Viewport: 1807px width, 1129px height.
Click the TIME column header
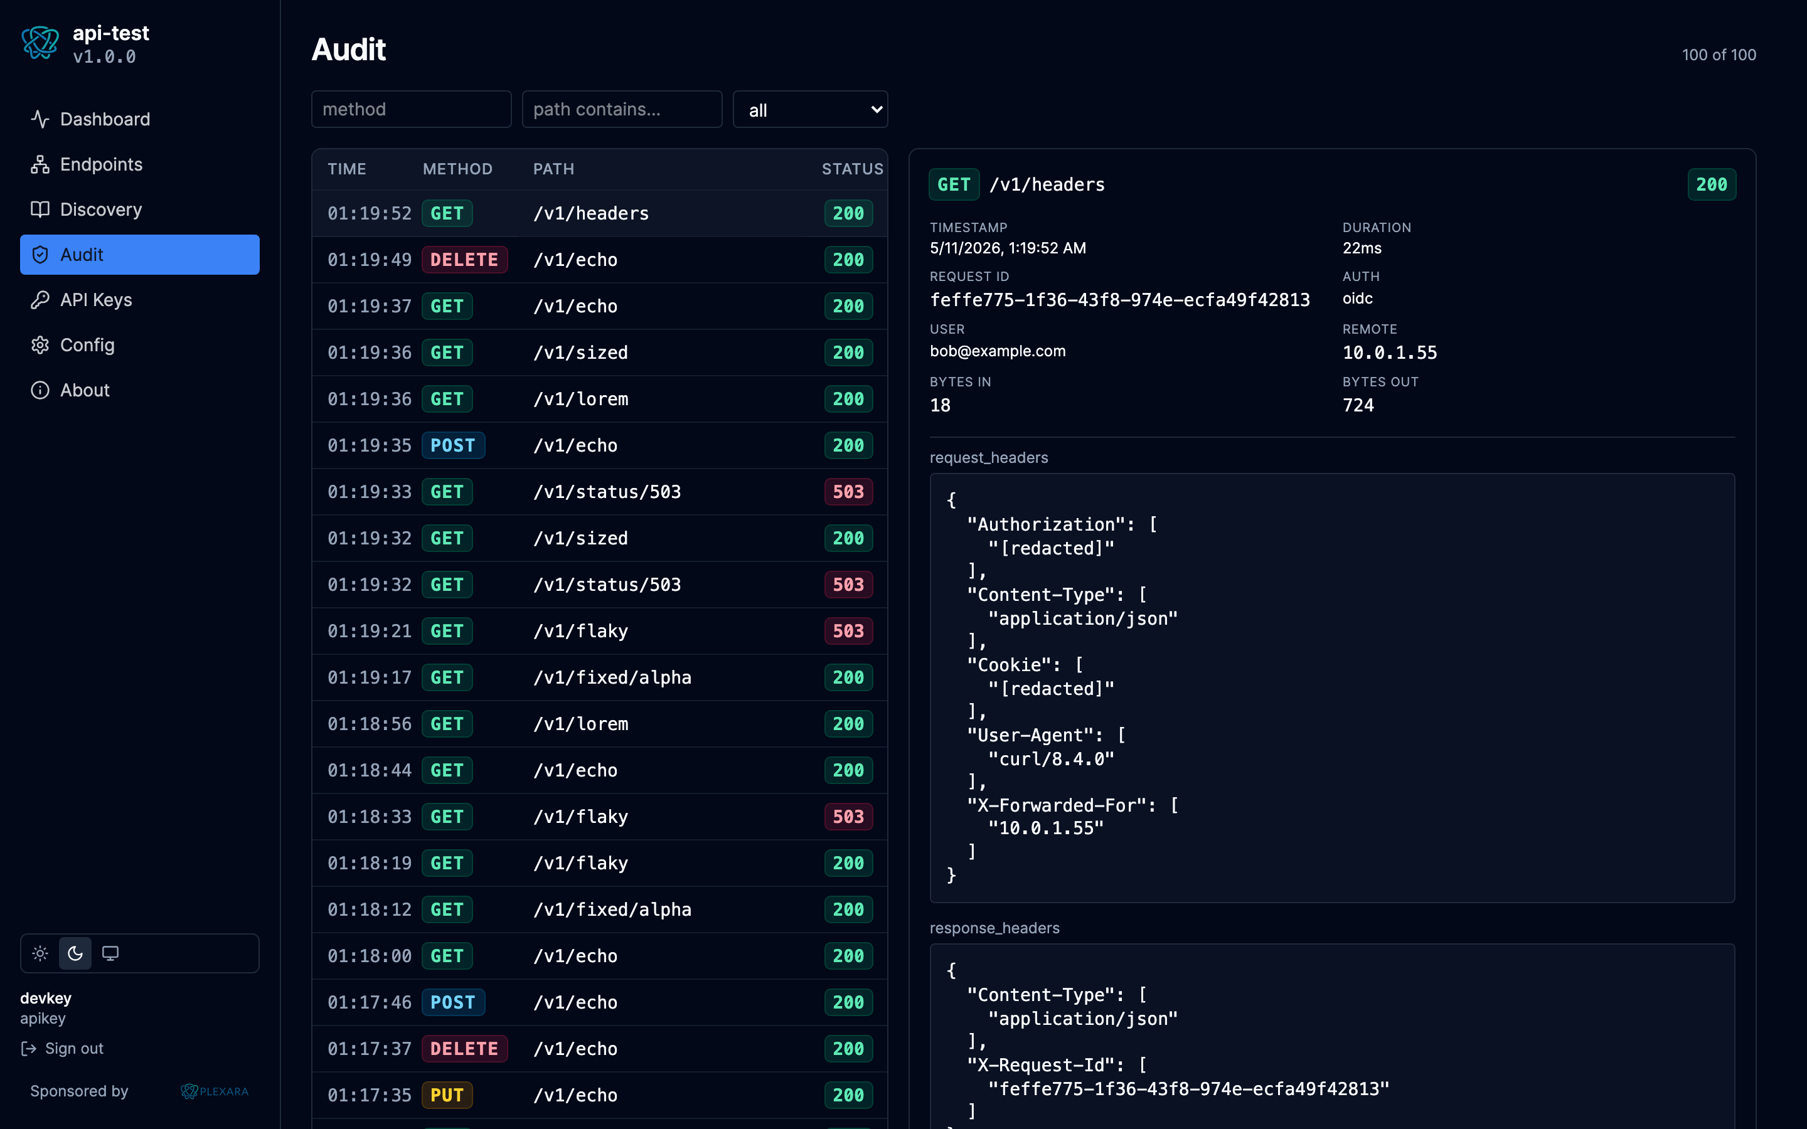[346, 169]
